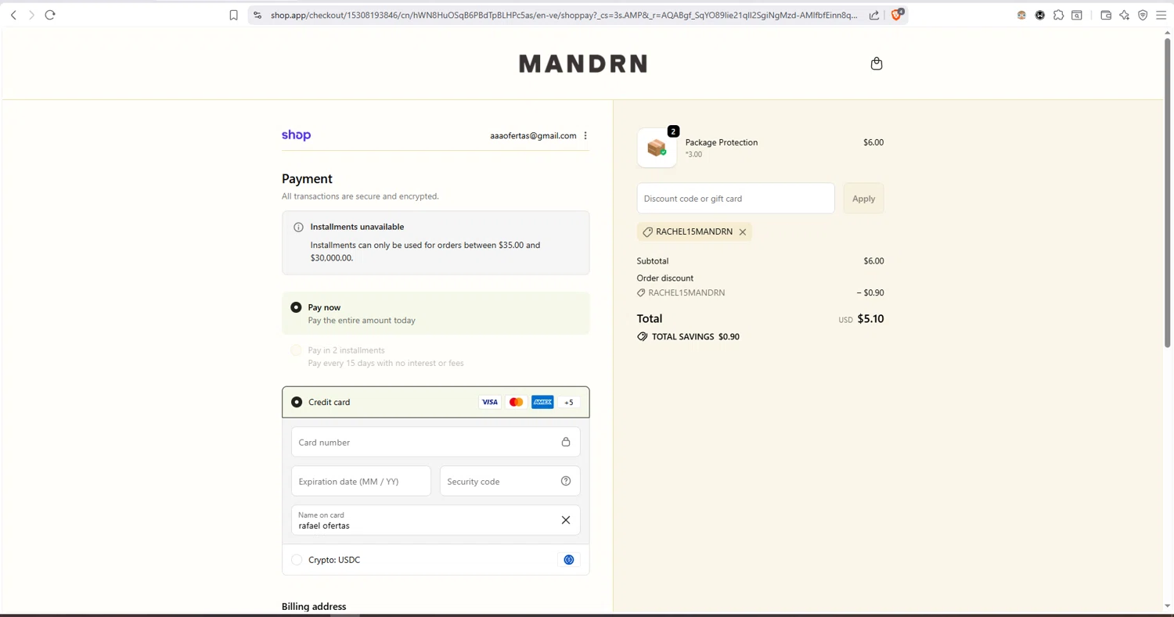Click the Payment heading
This screenshot has width=1174, height=617.
tap(307, 179)
